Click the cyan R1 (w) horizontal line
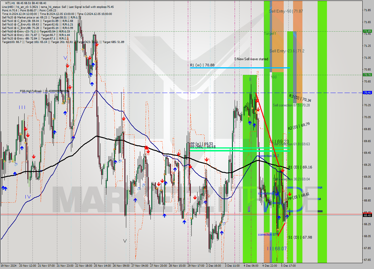Viewport: 374px width, 269px height. click(240, 68)
